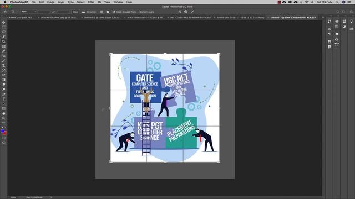The image size is (355, 199).
Task: Swap crop width and height values
Action: coord(53,12)
